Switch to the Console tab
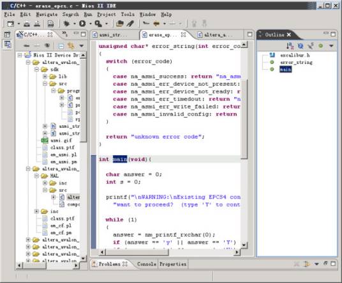The height and width of the screenshot is (283, 342). (x=147, y=264)
